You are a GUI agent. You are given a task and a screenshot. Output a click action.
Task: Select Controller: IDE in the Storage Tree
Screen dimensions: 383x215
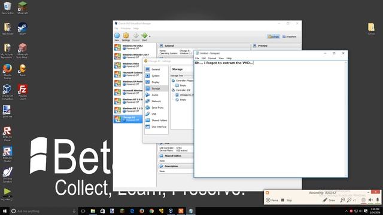[181, 90]
